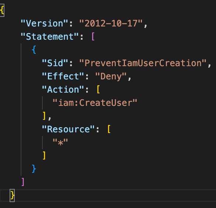
Task: Place cursor at Statement's opening pink bracket
Action: click(x=93, y=36)
